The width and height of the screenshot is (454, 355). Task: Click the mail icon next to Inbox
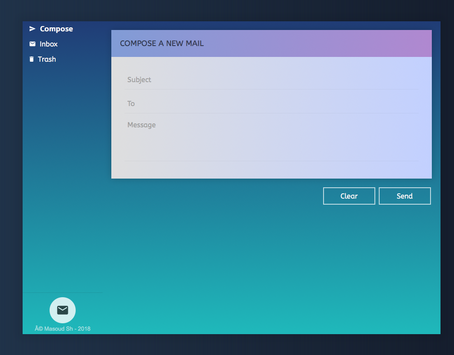(x=32, y=43)
